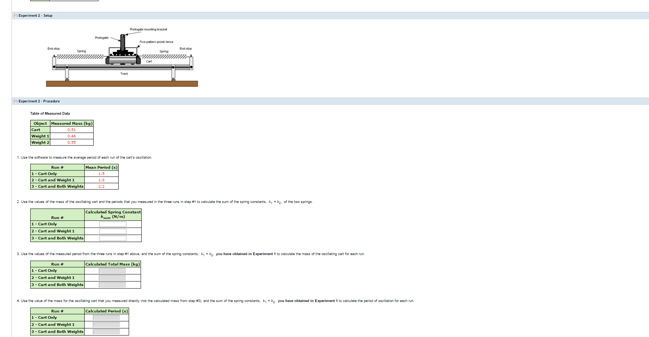
Task: Click the mean period value 1.8
Action: [101, 180]
